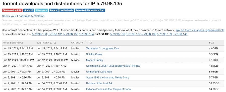Click size cell 53.75GB
The image size is (226, 92).
(x=214, y=83)
